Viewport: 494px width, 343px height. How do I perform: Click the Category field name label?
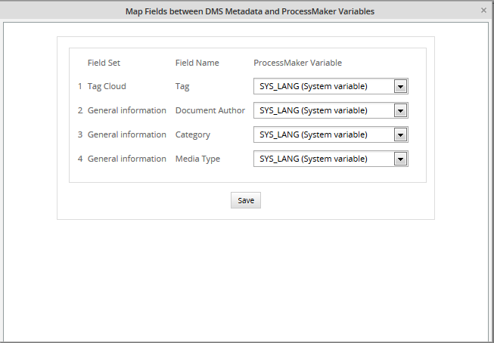click(192, 135)
